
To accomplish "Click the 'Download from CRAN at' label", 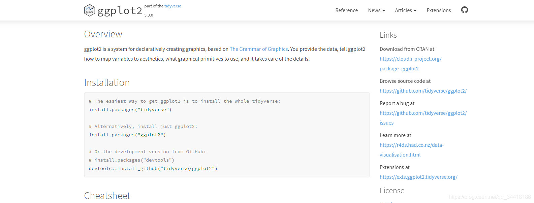I will pos(407,49).
